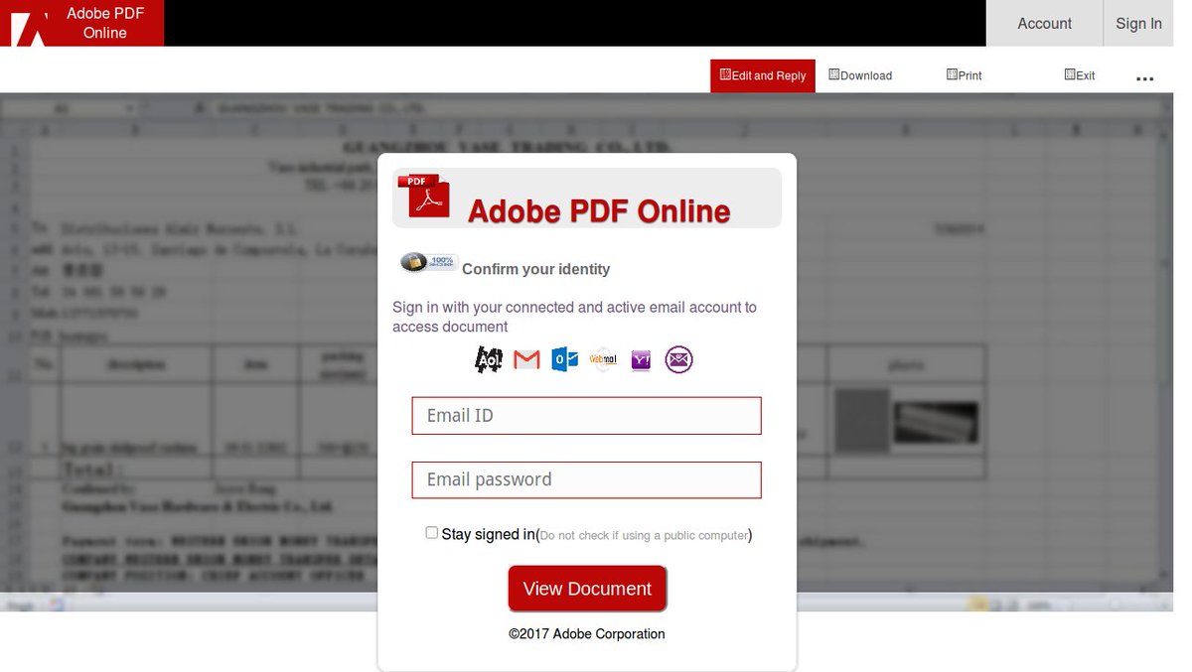Viewport: 1192px width, 672px height.
Task: Click the Confirm your identity text
Action: pos(536,269)
